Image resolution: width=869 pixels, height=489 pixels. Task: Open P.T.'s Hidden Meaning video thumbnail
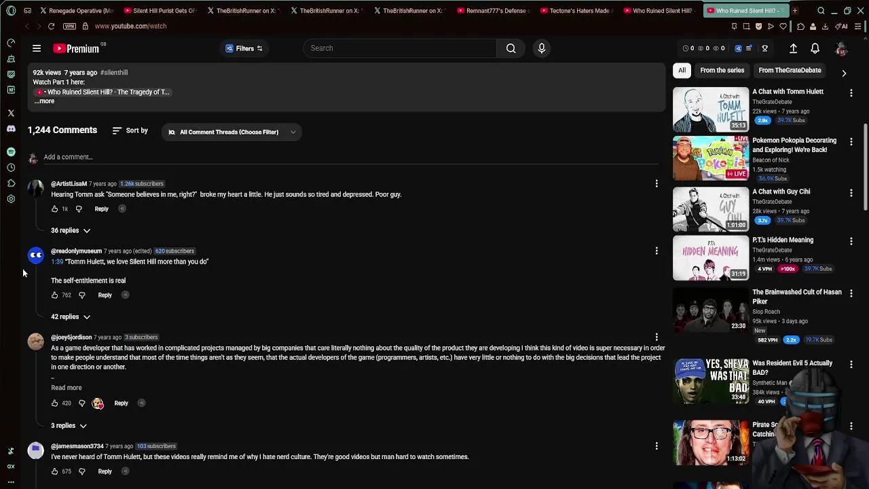711,258
